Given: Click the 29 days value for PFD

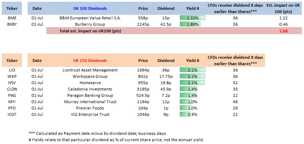Looking at the screenshot, I should tap(235, 108).
